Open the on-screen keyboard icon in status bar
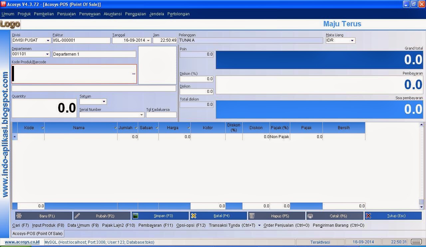 click(x=416, y=242)
